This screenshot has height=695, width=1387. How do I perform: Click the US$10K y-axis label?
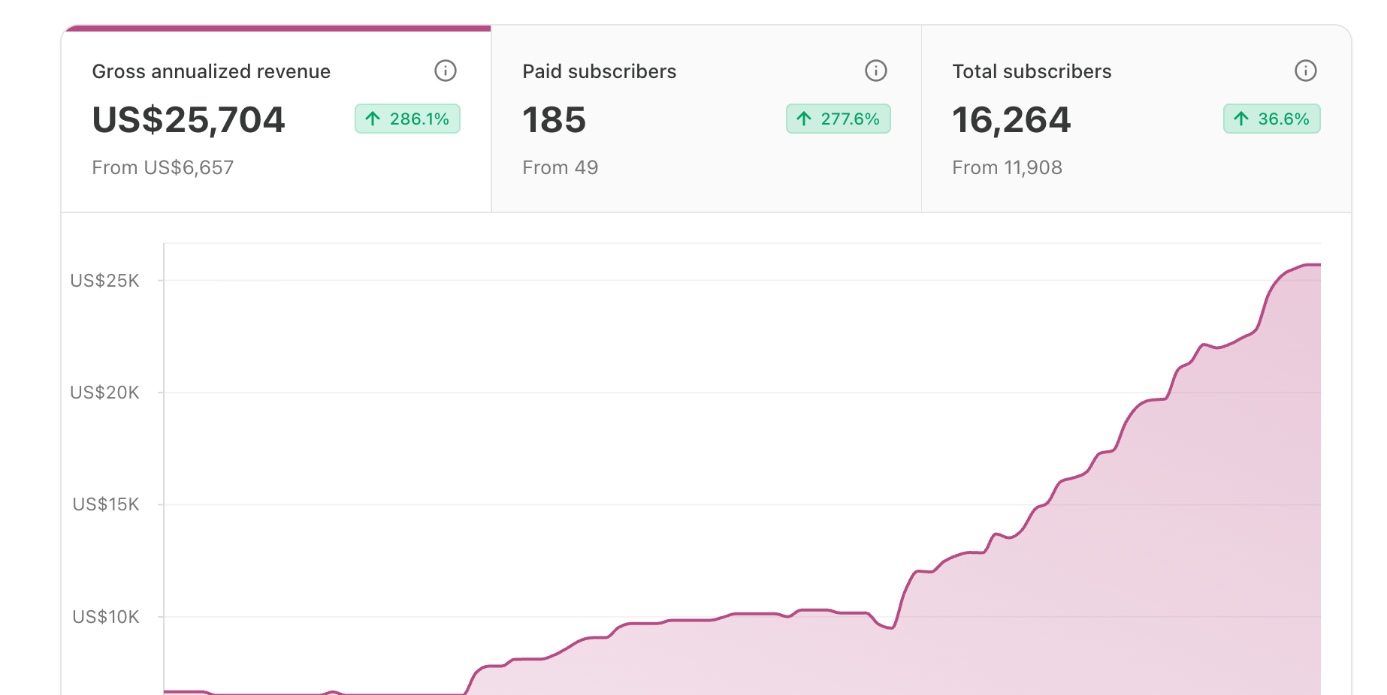105,617
